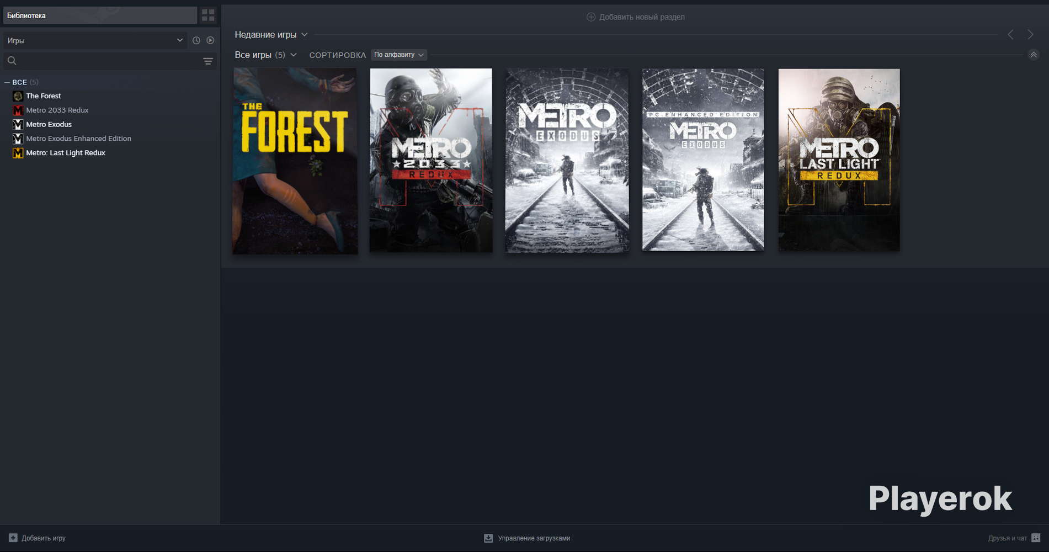Collapse shelf with double-chevron up icon
The width and height of the screenshot is (1049, 552).
click(x=1034, y=55)
